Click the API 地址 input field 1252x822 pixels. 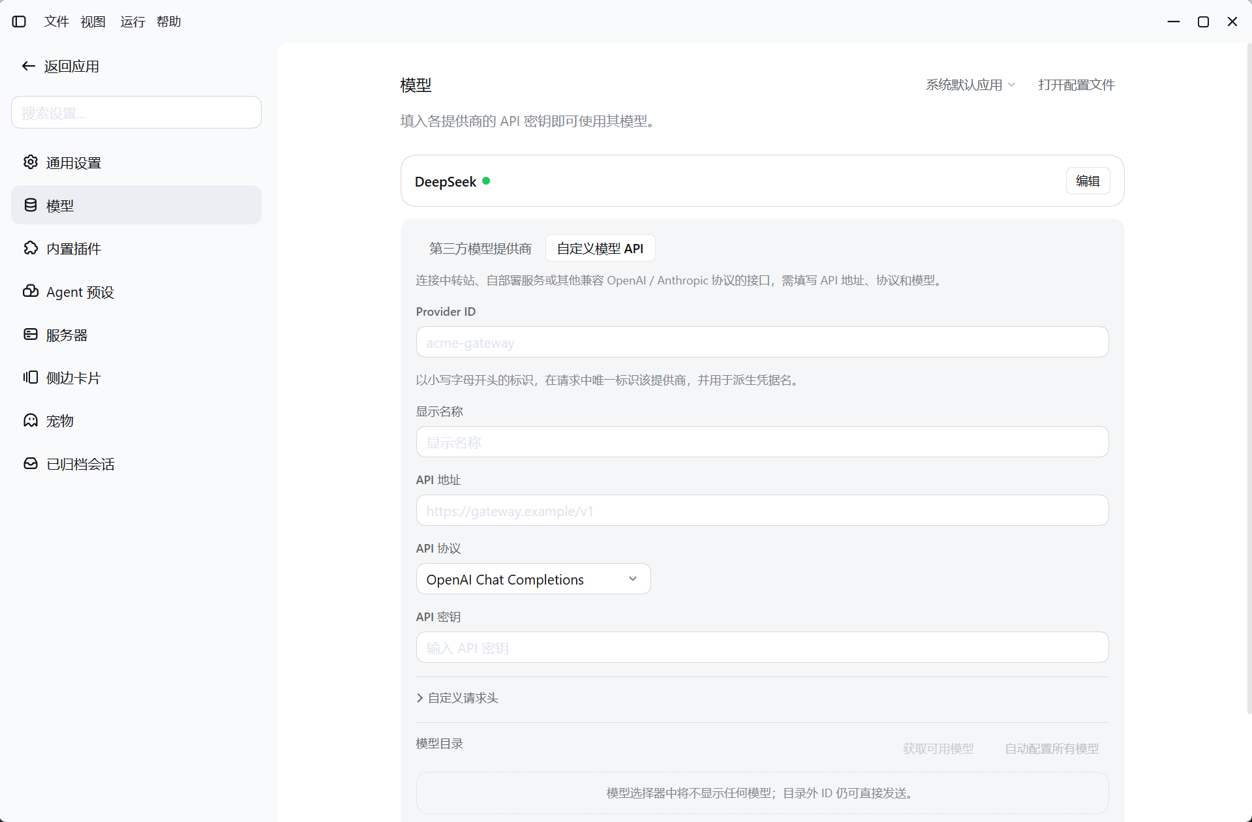[762, 510]
